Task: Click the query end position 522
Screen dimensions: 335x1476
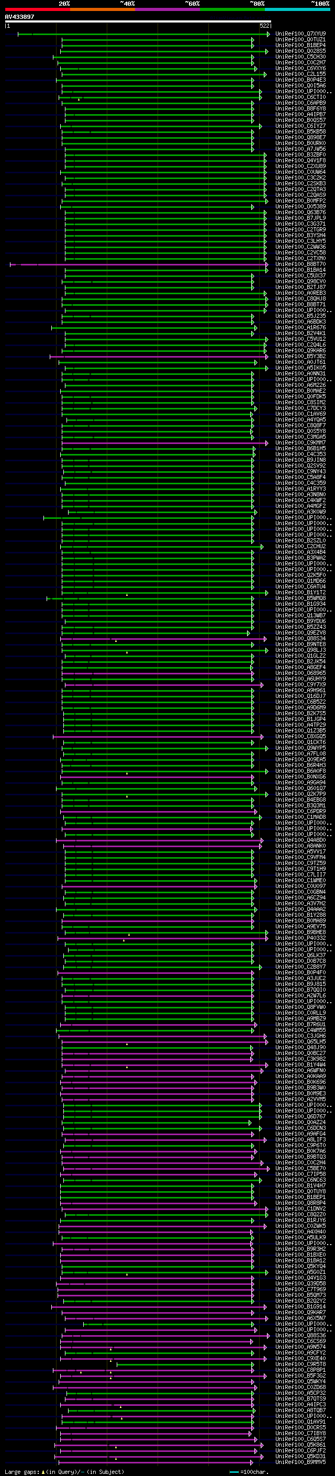Action: (264, 26)
